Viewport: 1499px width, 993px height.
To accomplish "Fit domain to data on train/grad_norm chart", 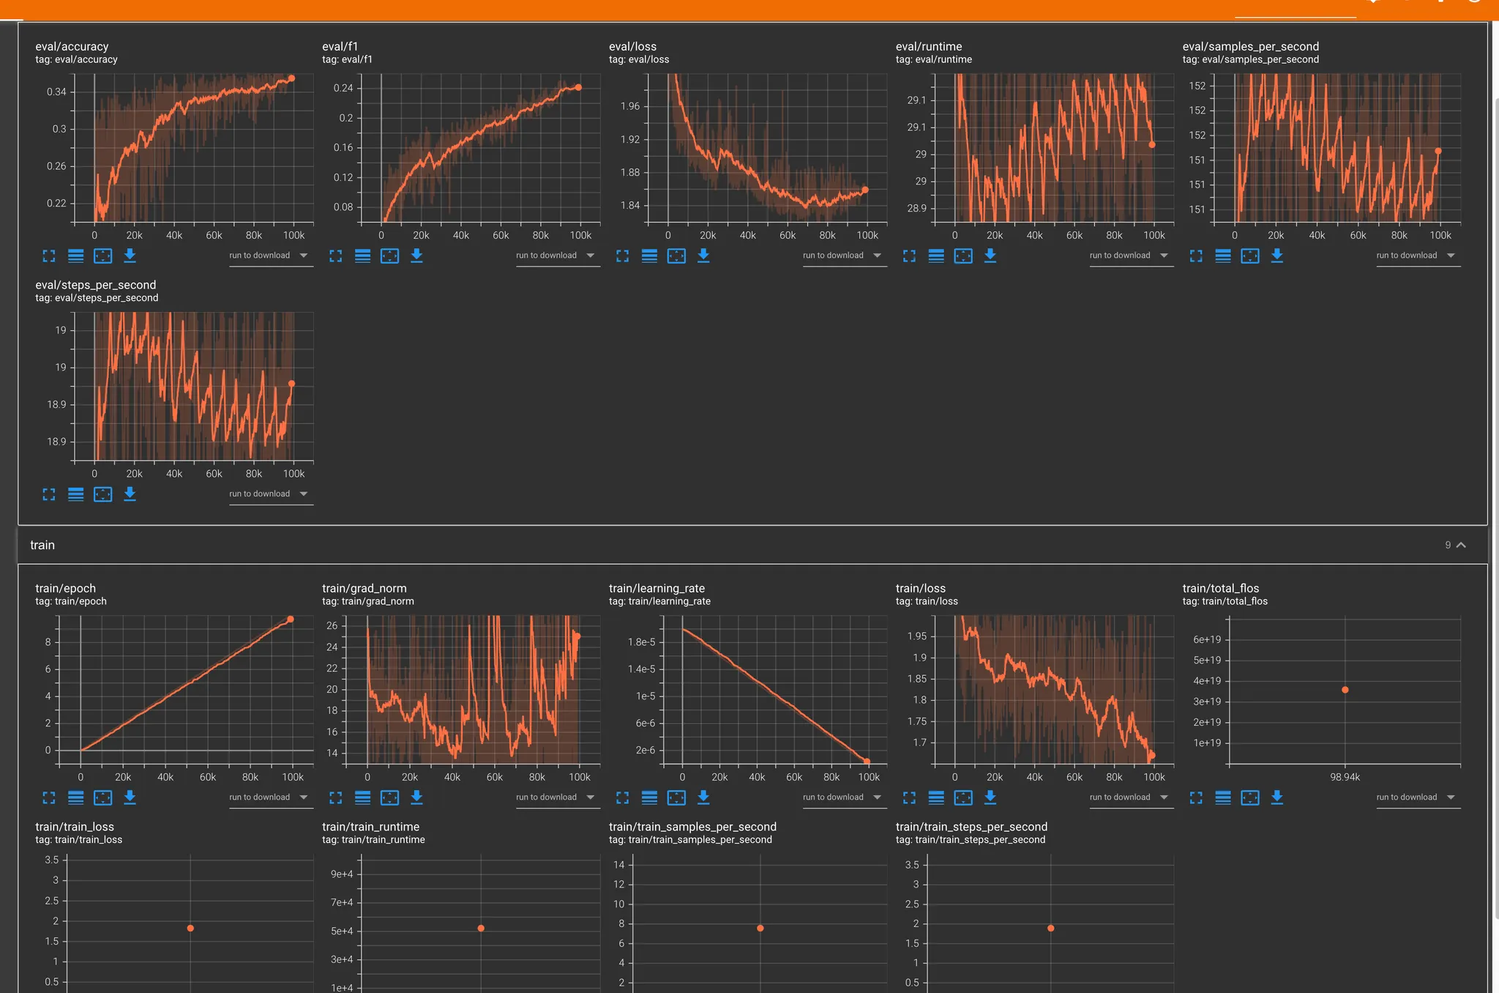I will pyautogui.click(x=389, y=797).
